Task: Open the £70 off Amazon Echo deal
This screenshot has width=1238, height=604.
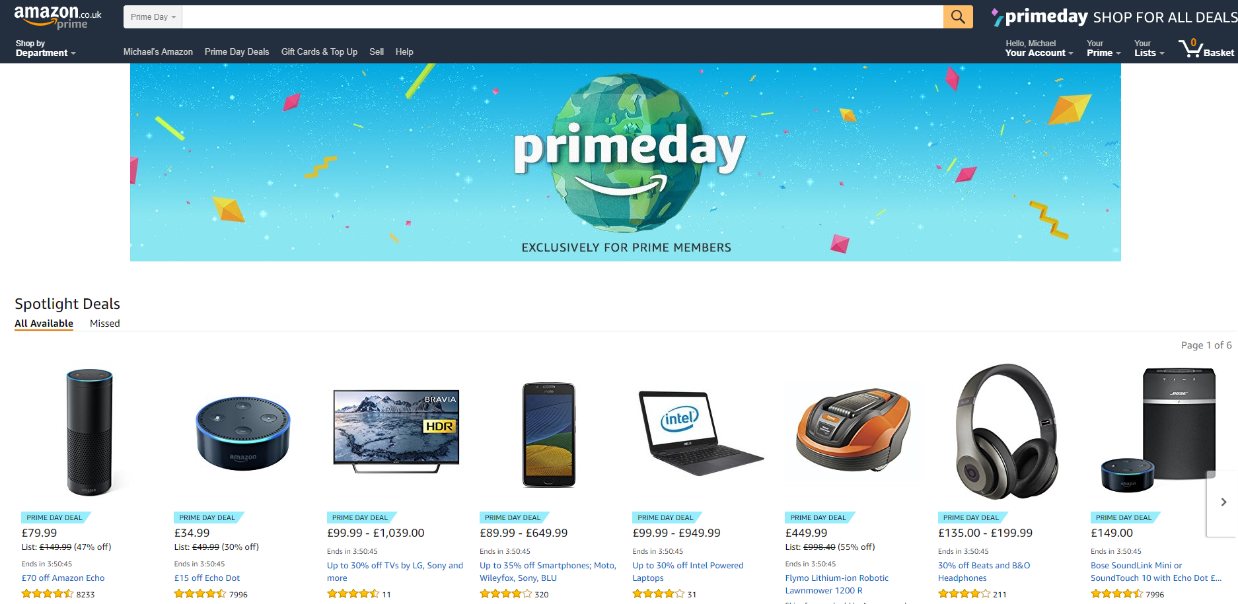Action: [x=63, y=578]
